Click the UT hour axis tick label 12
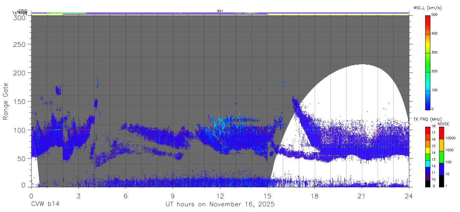The image size is (460, 212). tap(220, 196)
